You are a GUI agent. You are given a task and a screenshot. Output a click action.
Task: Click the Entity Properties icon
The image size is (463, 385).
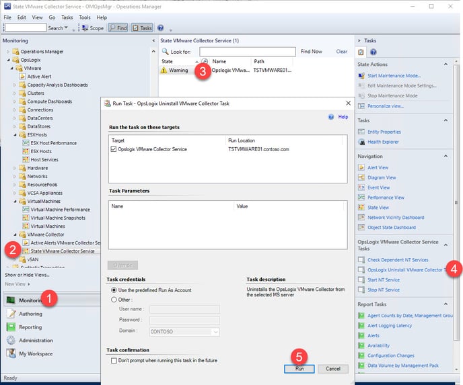[361, 132]
